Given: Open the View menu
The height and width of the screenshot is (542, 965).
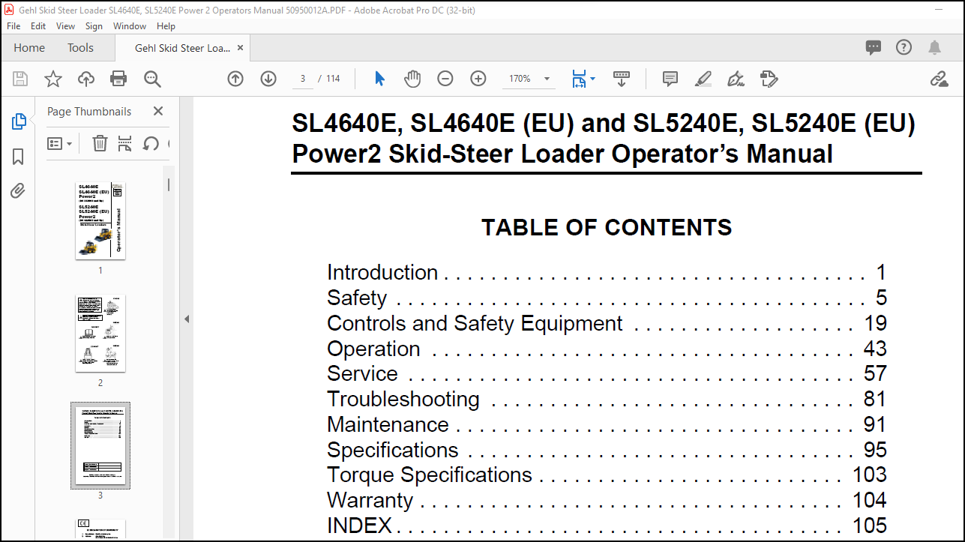Looking at the screenshot, I should click(x=66, y=25).
